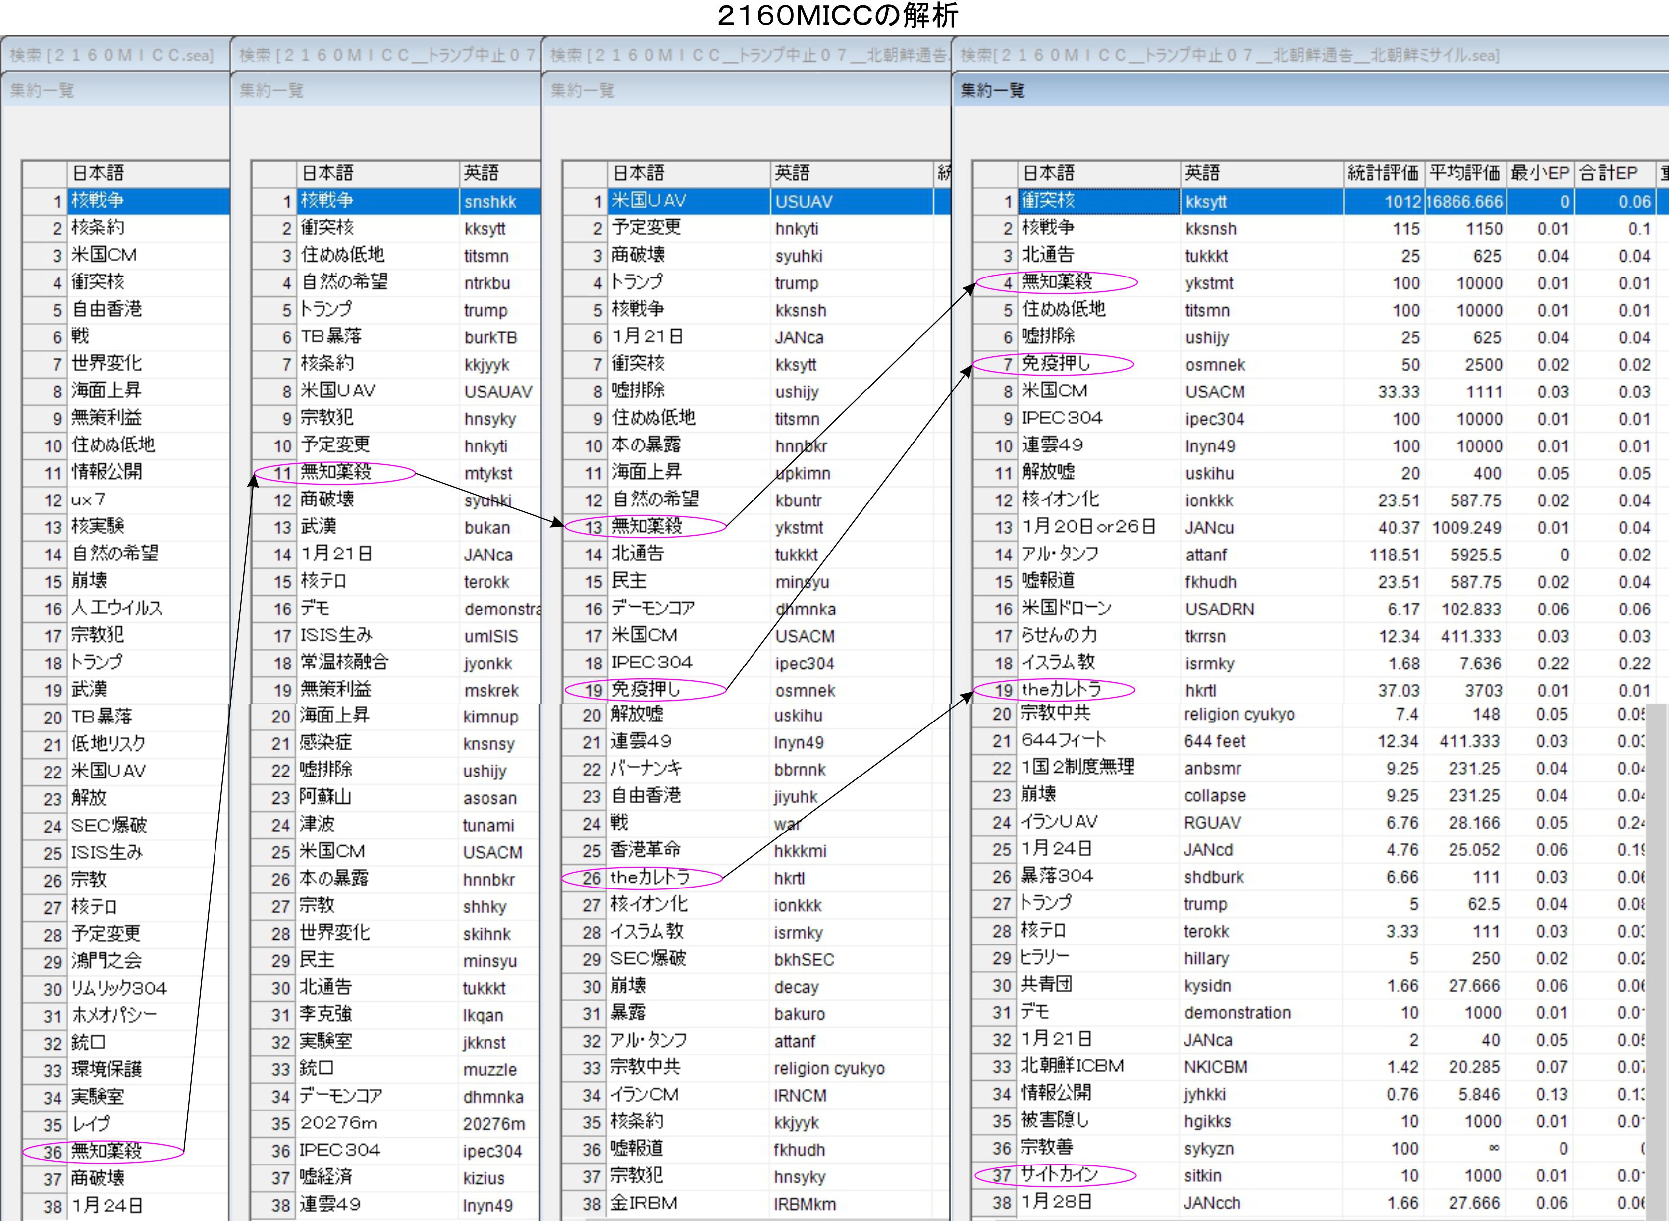Select サイトカイン row with sitkin
Image resolution: width=1669 pixels, height=1221 pixels.
point(1059,1174)
